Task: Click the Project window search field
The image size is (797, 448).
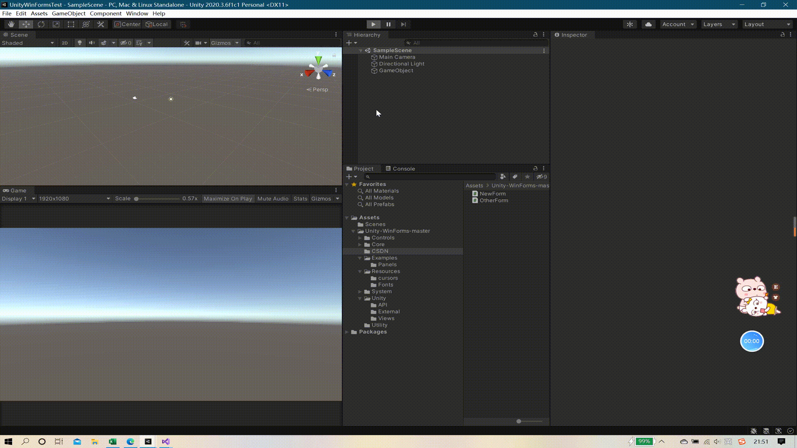Action: coord(432,177)
